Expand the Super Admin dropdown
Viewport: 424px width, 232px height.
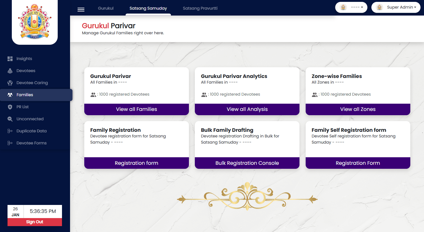click(396, 8)
